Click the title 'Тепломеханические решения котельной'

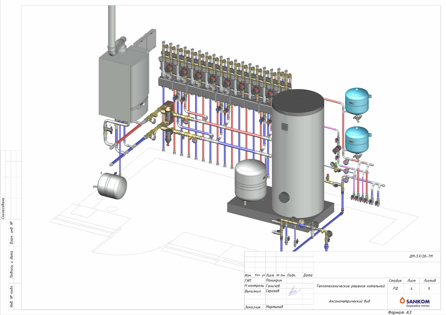pos(350,286)
